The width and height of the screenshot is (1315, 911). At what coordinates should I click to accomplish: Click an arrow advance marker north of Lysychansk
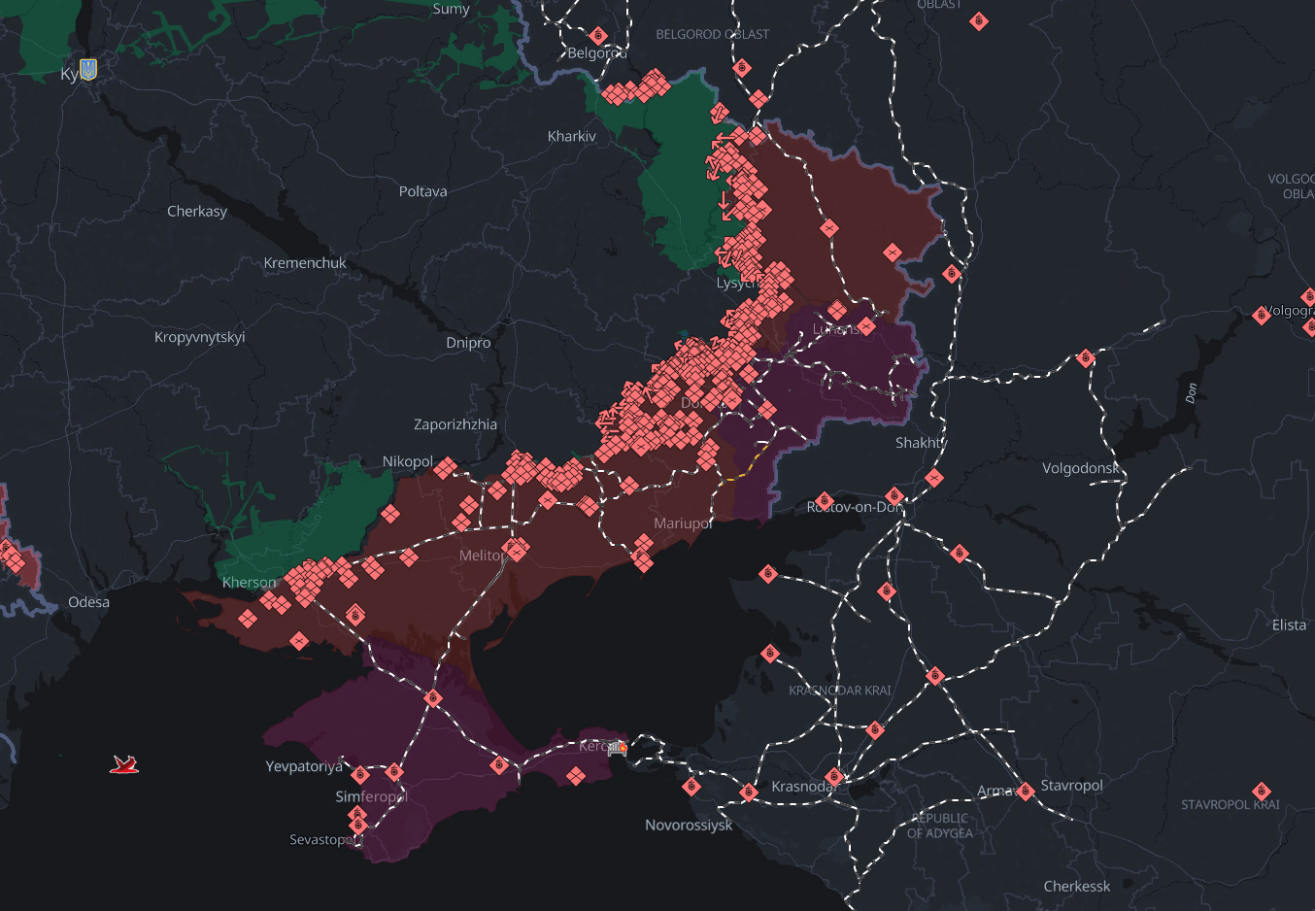[723, 201]
